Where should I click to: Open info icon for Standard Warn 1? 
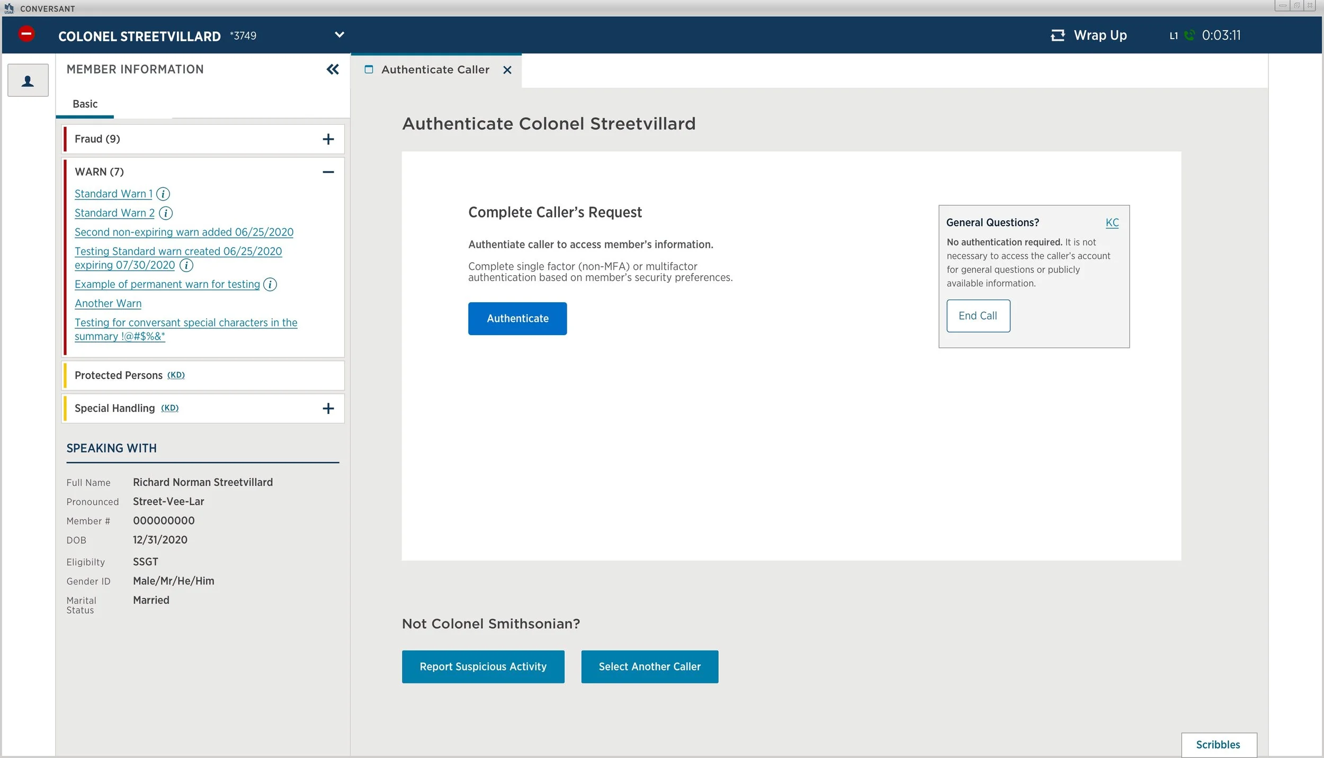tap(163, 194)
